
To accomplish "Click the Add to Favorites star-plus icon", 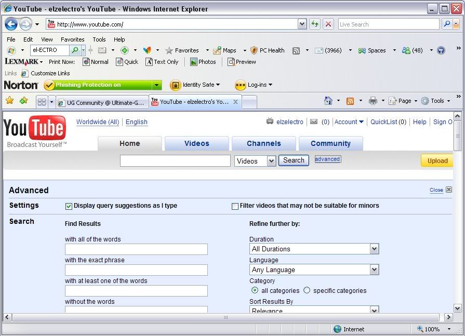I will pyautogui.click(x=23, y=100).
